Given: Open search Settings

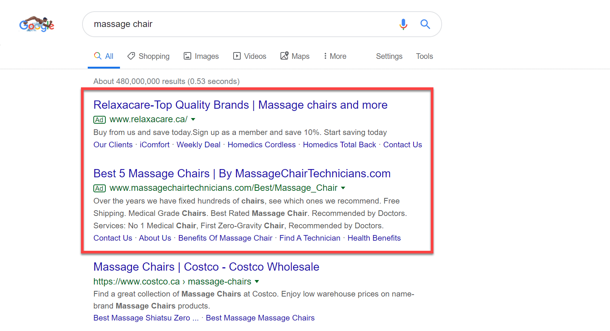Looking at the screenshot, I should coord(389,56).
